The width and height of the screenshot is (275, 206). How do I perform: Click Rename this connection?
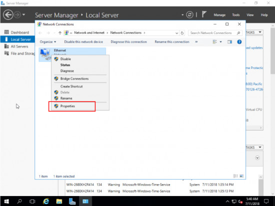tap(172, 41)
